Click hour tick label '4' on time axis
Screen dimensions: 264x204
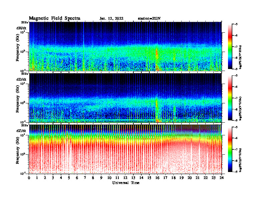click(61, 178)
